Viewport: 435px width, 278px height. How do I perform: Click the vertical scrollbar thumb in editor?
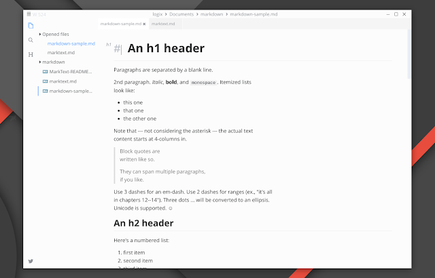coord(409,54)
